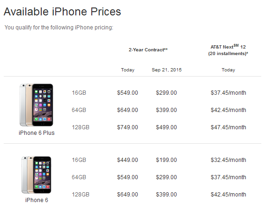Click iPhone 6 128GB $399.00 Sep 21 price
The image size is (265, 210).
click(x=167, y=195)
